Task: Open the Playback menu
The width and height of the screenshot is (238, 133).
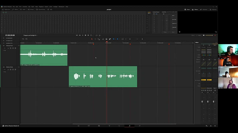Action: pos(41,7)
